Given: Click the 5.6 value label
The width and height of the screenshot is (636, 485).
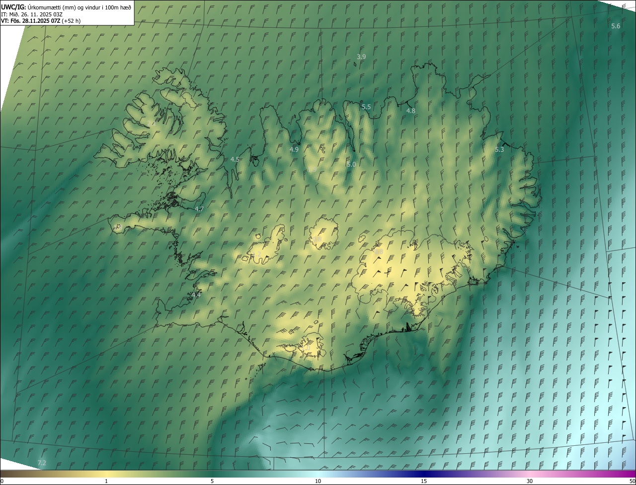Looking at the screenshot, I should pyautogui.click(x=616, y=26).
